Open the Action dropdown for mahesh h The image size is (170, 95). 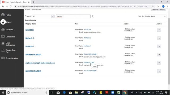pos(159,46)
